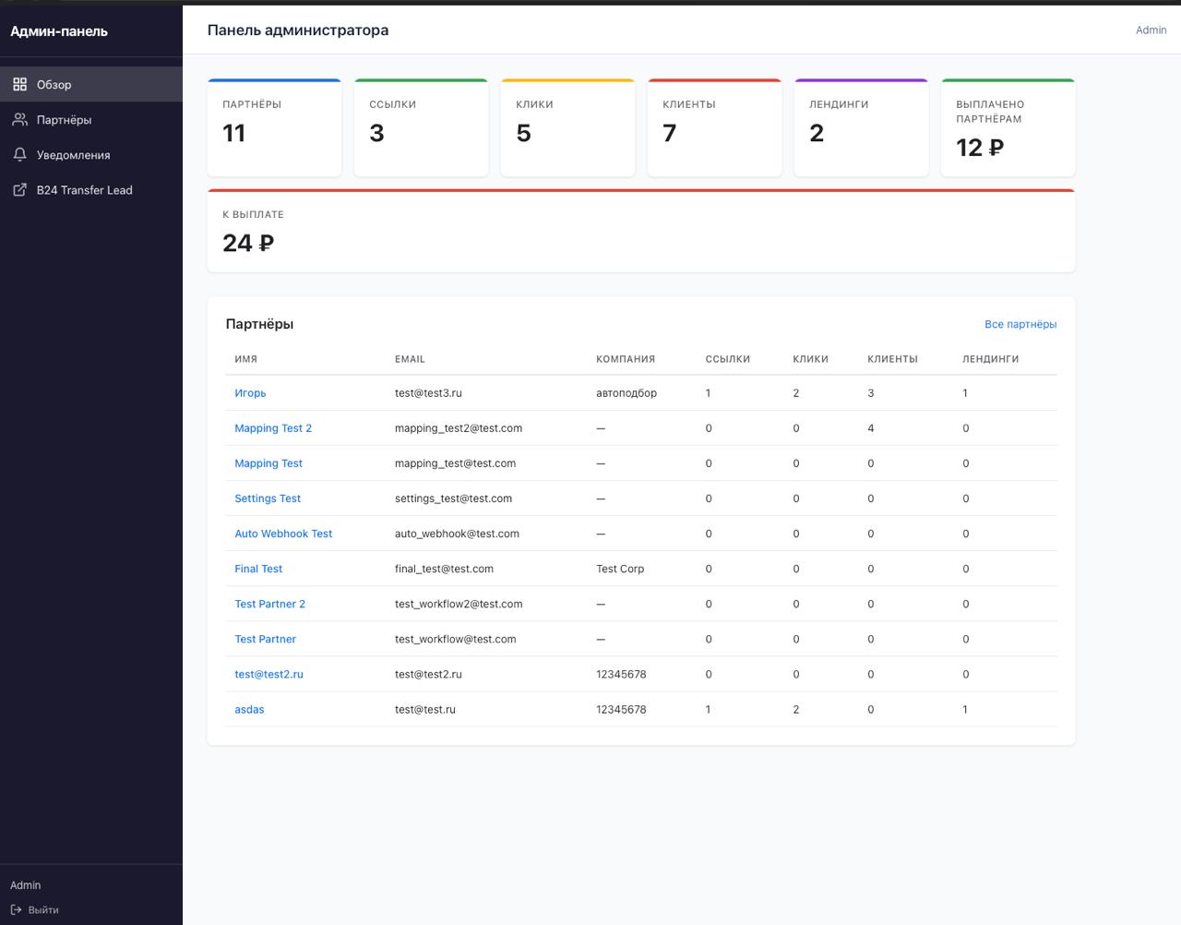1181x925 pixels.
Task: Select the Обзор grid icon in sidebar
Action: pyautogui.click(x=20, y=83)
